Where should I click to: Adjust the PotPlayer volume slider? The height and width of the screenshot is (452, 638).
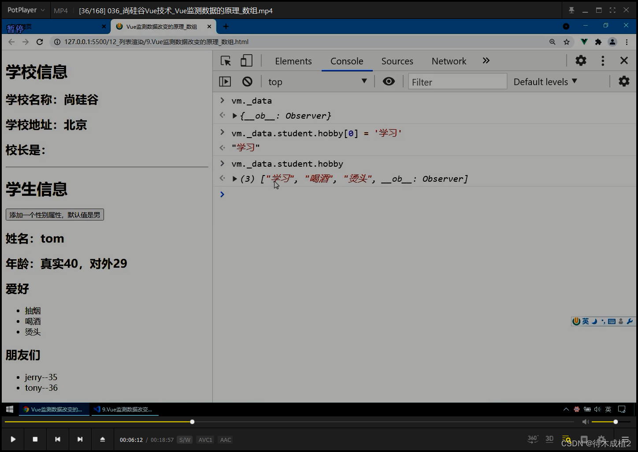point(610,422)
